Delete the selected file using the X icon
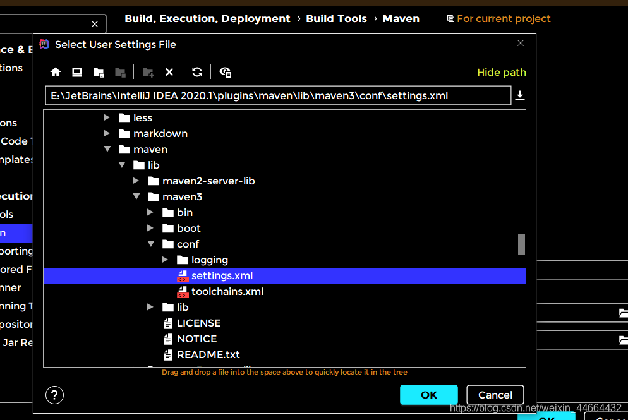The height and width of the screenshot is (420, 628). coord(169,72)
